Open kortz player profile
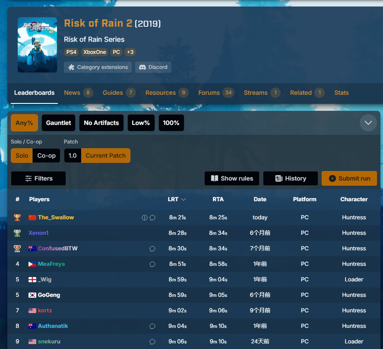 45,311
